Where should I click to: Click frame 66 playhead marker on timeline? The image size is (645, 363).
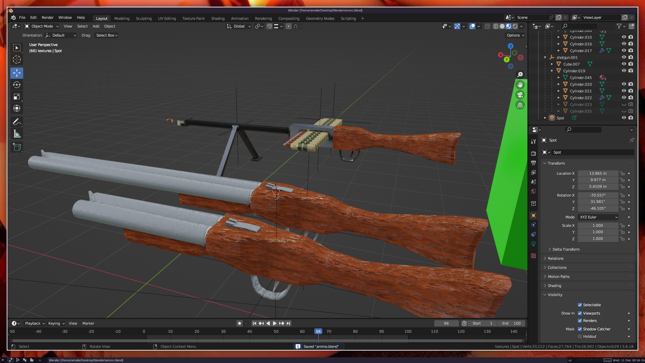[318, 331]
